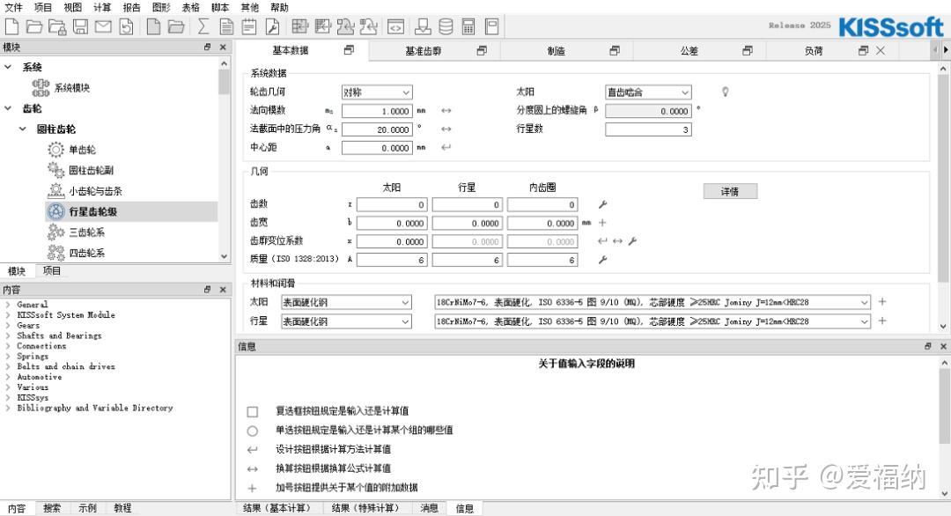
Task: Click wrench icon in 齿数 row
Action: [603, 205]
